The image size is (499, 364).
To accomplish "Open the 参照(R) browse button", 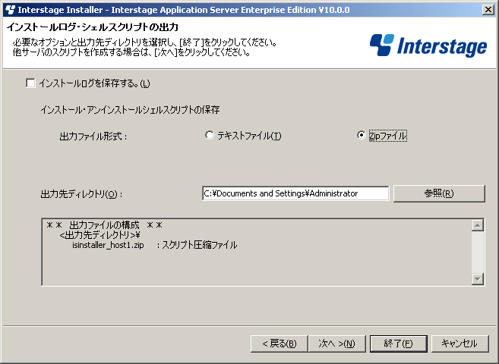I will 439,193.
